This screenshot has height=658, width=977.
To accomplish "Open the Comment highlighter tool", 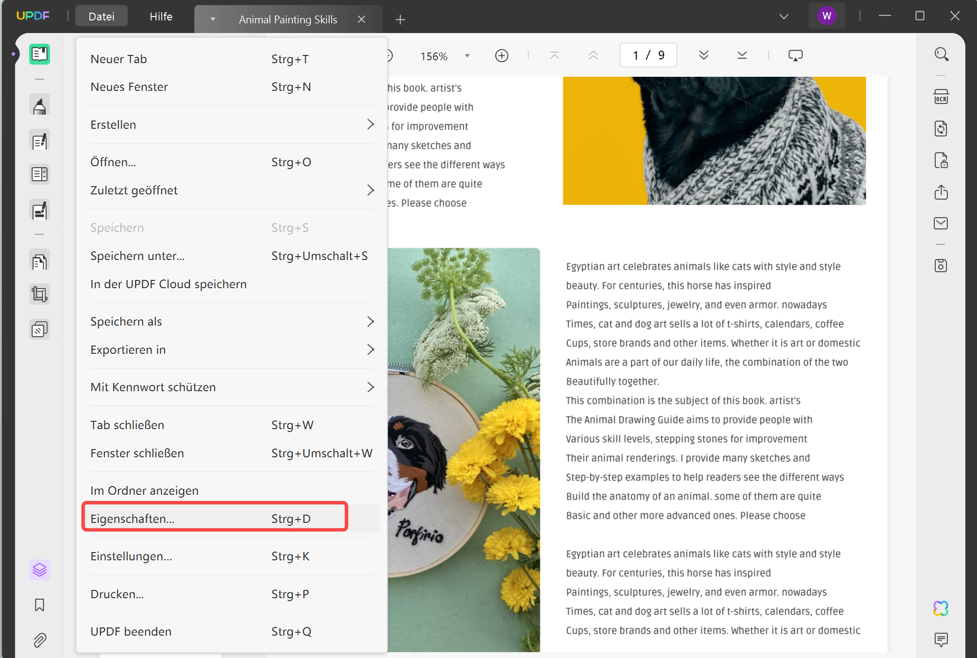I will 39,104.
